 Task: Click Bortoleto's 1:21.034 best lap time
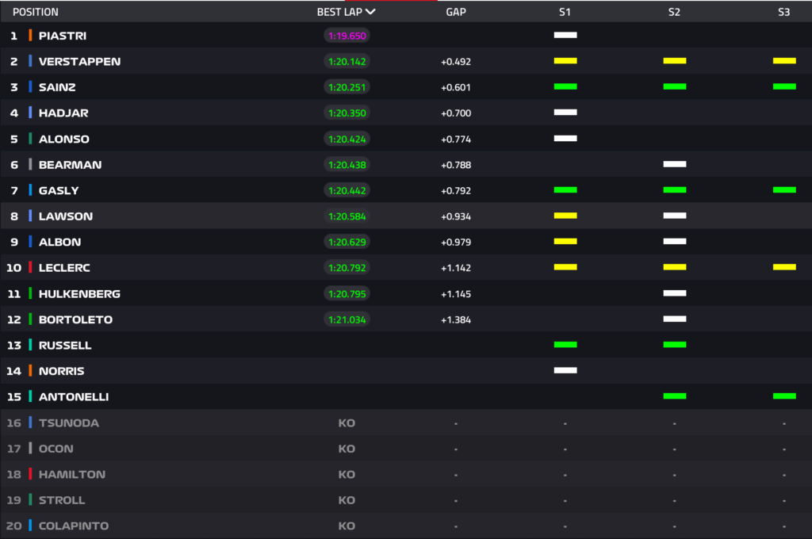[x=347, y=319]
